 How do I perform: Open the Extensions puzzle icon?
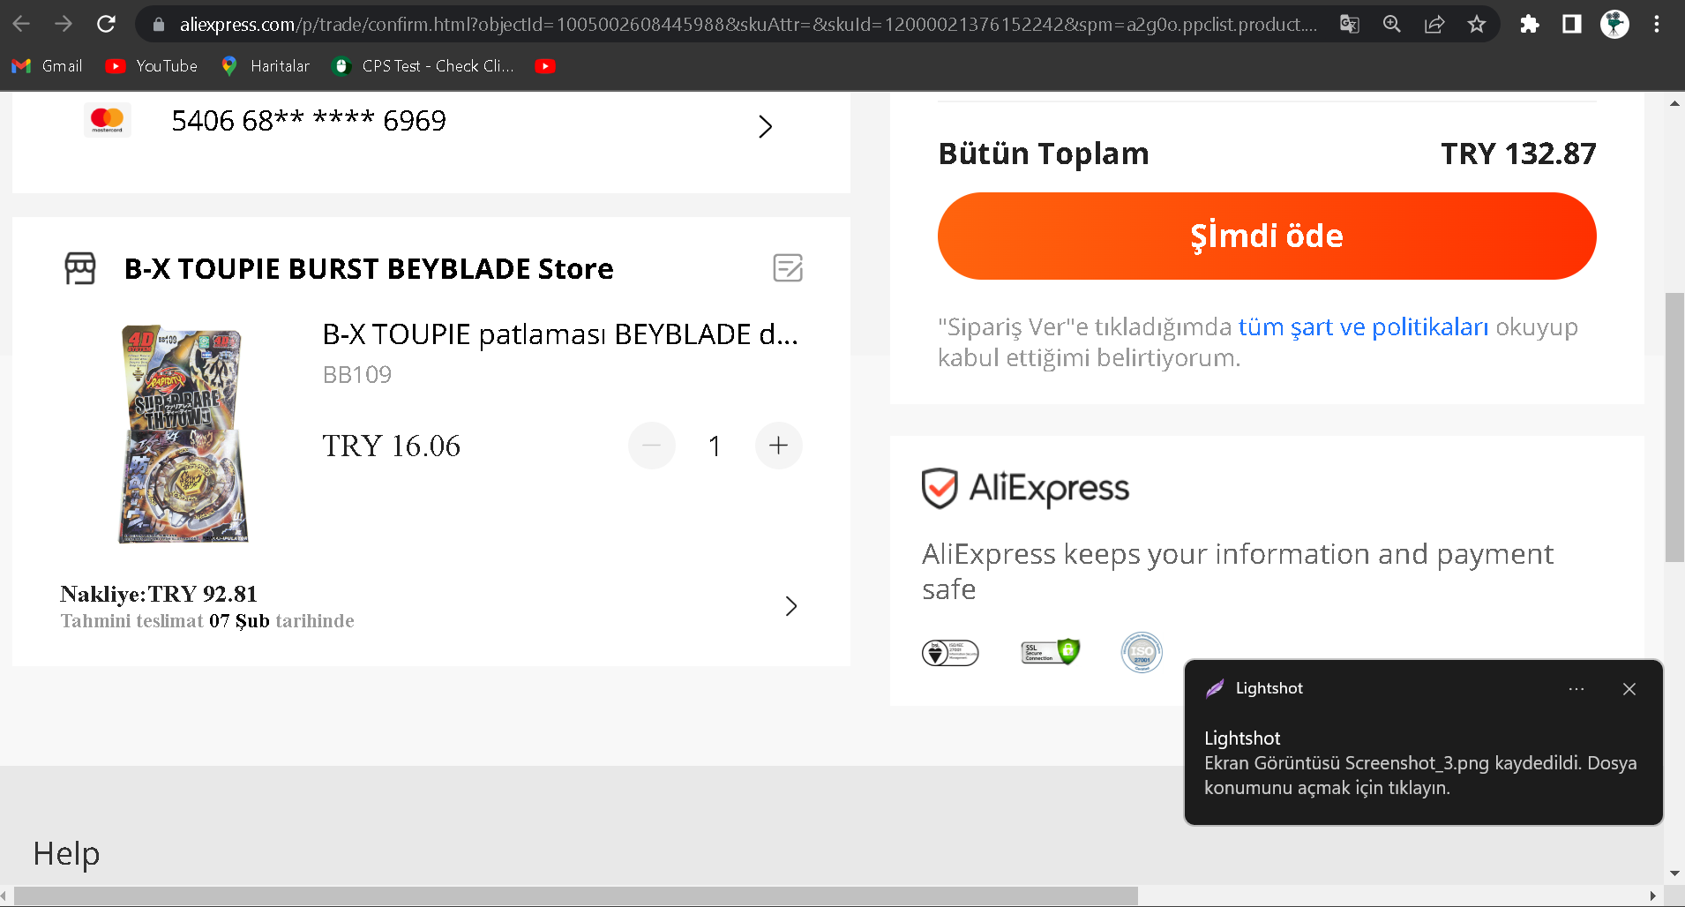[x=1530, y=24]
